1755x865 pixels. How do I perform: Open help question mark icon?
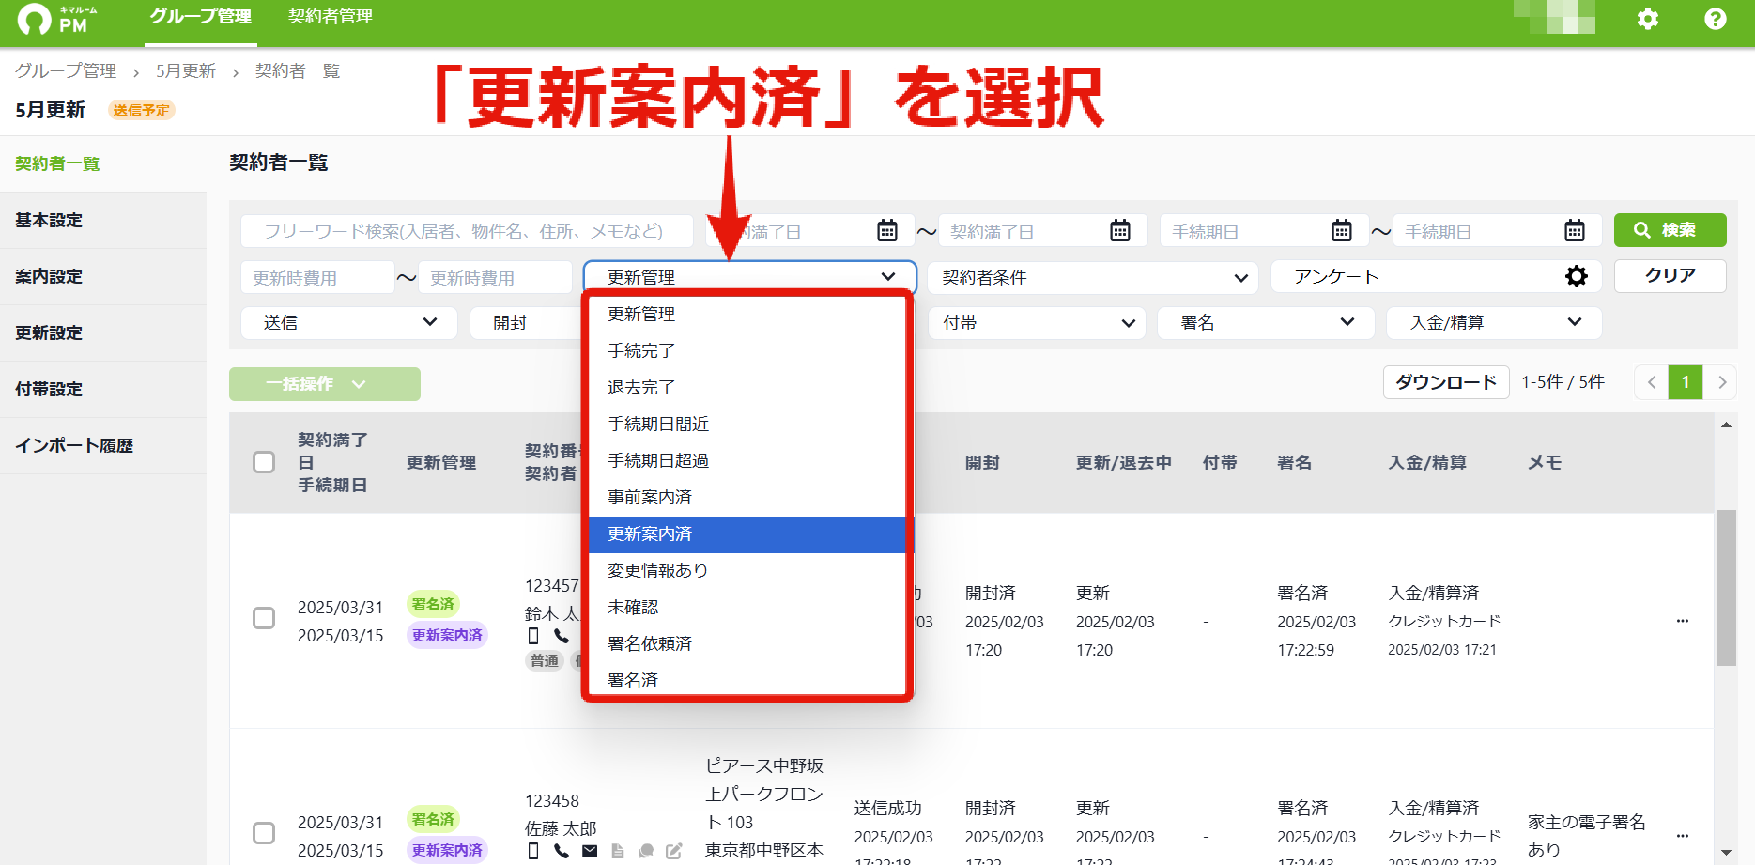pos(1716,19)
